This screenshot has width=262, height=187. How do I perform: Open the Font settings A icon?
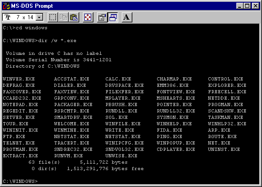coord(127,17)
